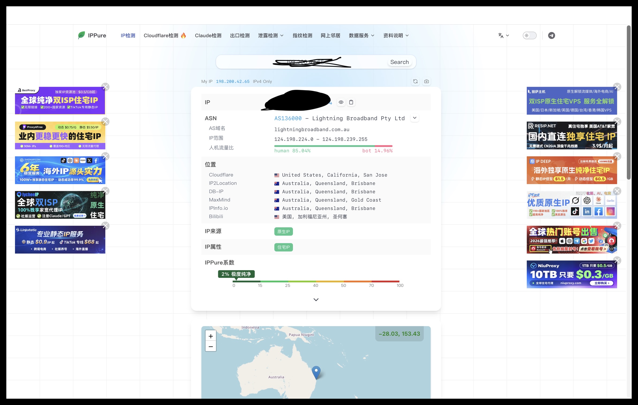Open the Claude检测 page
The width and height of the screenshot is (638, 405).
(x=208, y=36)
